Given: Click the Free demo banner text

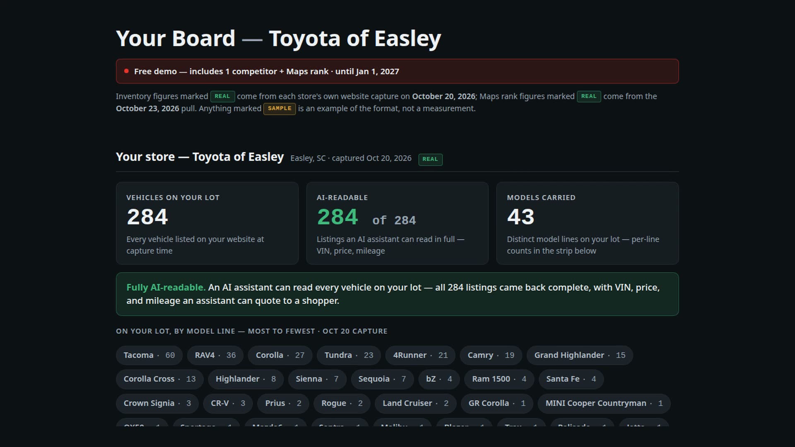Looking at the screenshot, I should (267, 71).
